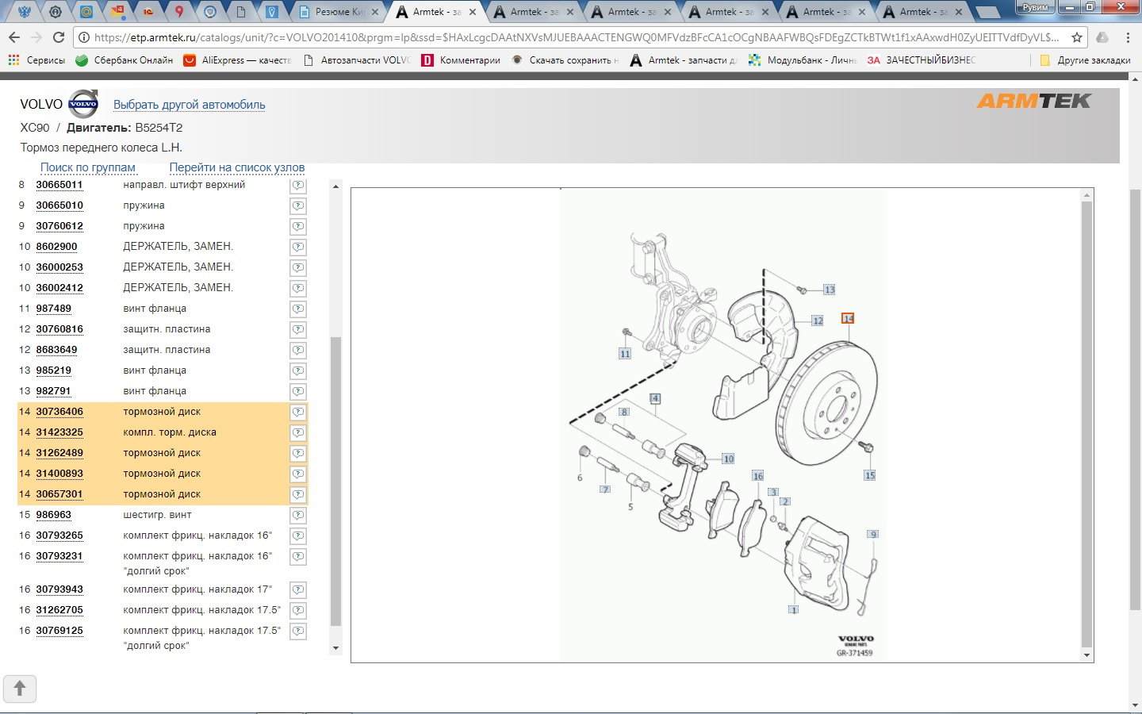Image resolution: width=1142 pixels, height=714 pixels.
Task: Click Поиск по группам link
Action: click(x=88, y=167)
